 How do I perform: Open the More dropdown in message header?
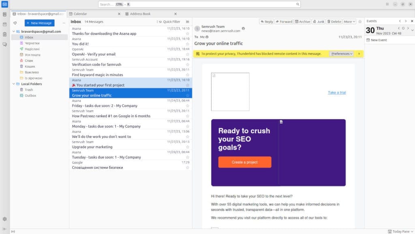pos(349,21)
